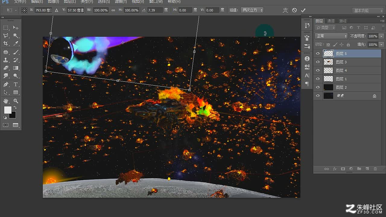Switch to the 通道 tab

tap(331, 21)
